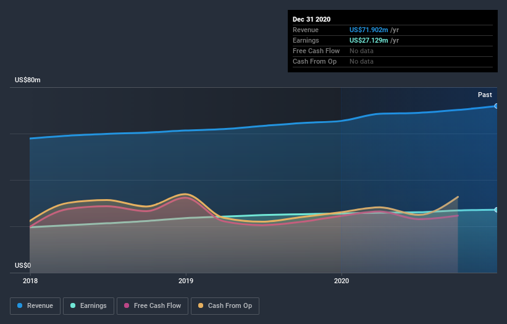Click the Cash From Op tooltip row label
The height and width of the screenshot is (324, 507).
tap(314, 61)
